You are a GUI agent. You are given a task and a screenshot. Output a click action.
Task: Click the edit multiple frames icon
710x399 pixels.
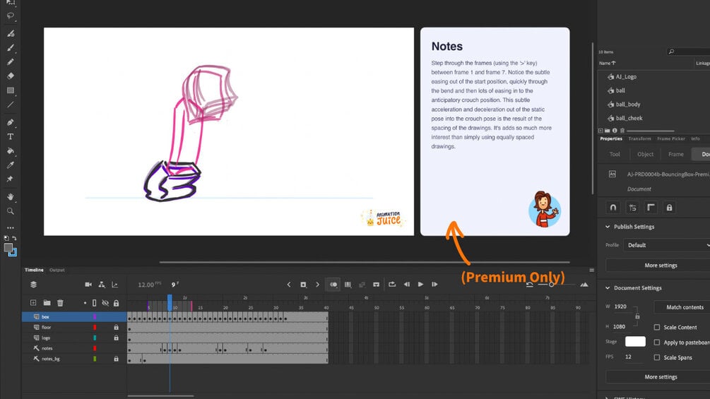click(x=348, y=285)
